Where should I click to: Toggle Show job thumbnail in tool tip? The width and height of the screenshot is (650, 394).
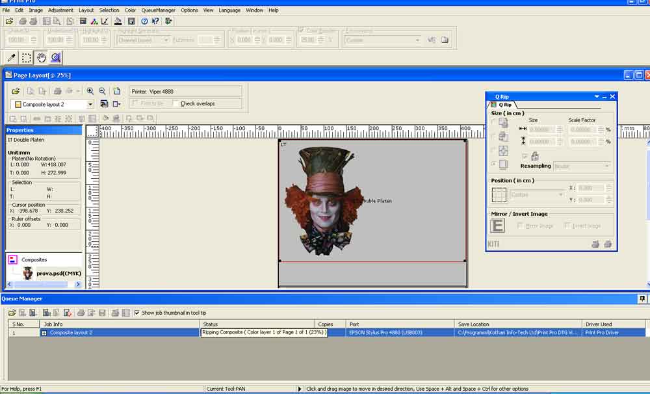coord(136,313)
